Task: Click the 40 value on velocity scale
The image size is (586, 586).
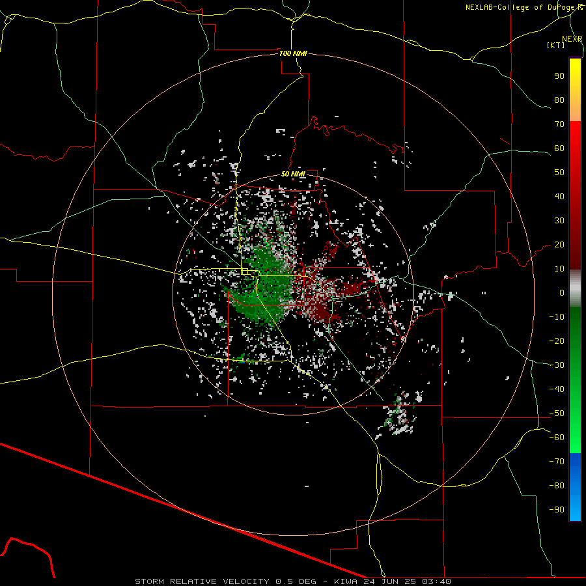Action: (559, 196)
